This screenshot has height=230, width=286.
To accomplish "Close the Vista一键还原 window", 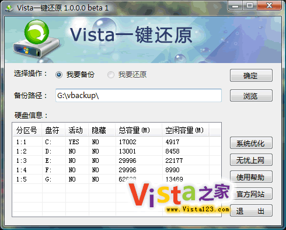I will click(269, 5).
